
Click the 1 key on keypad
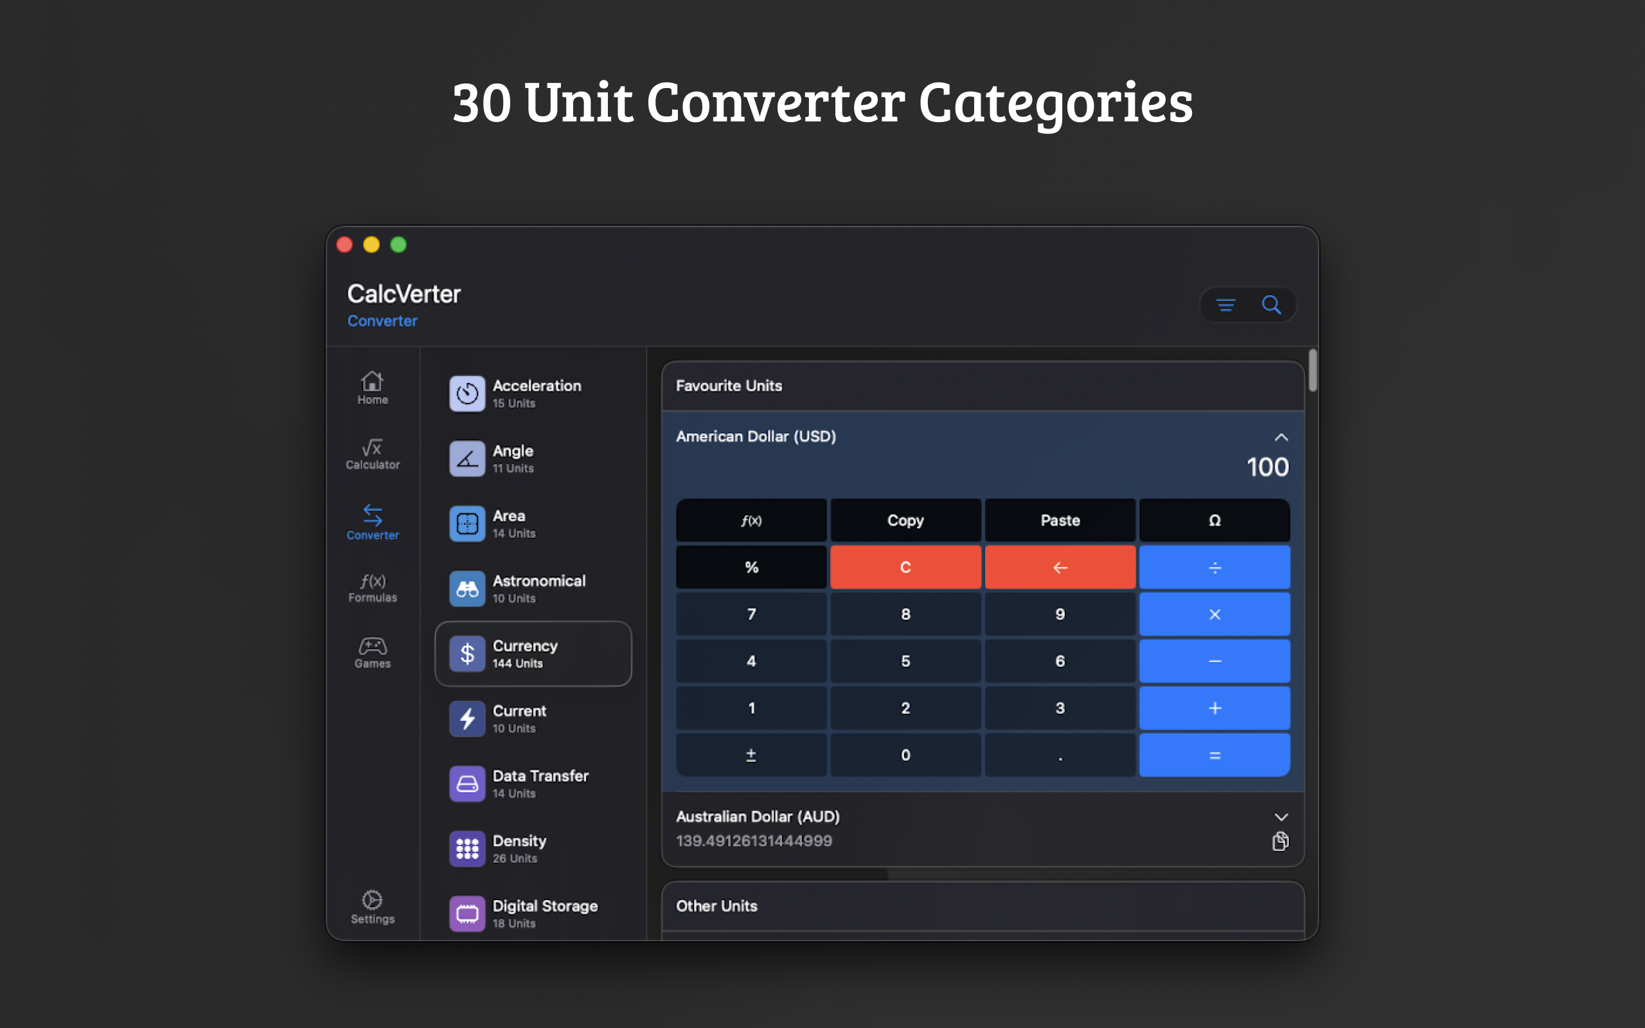click(x=751, y=708)
